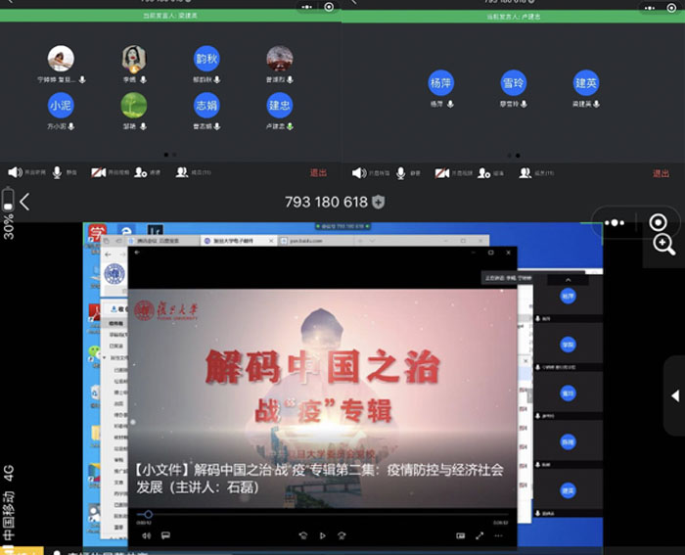Open invite option in left meeting toolbar
This screenshot has height=555, width=685.
coord(141,172)
